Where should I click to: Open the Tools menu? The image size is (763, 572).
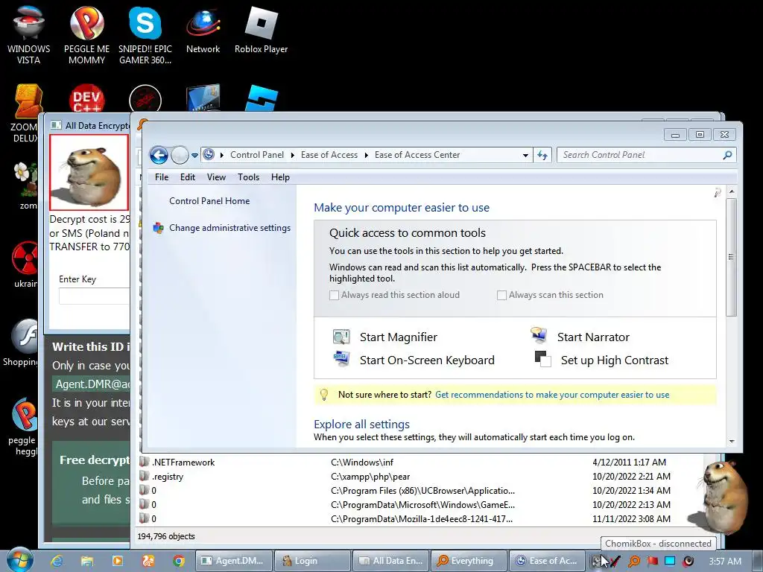pyautogui.click(x=248, y=177)
